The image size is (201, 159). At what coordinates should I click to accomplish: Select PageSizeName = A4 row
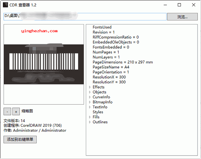(x=111, y=67)
